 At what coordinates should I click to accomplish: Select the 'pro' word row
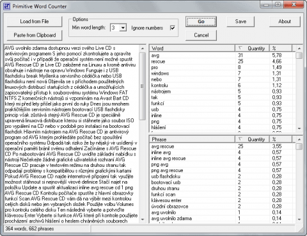click(223, 67)
